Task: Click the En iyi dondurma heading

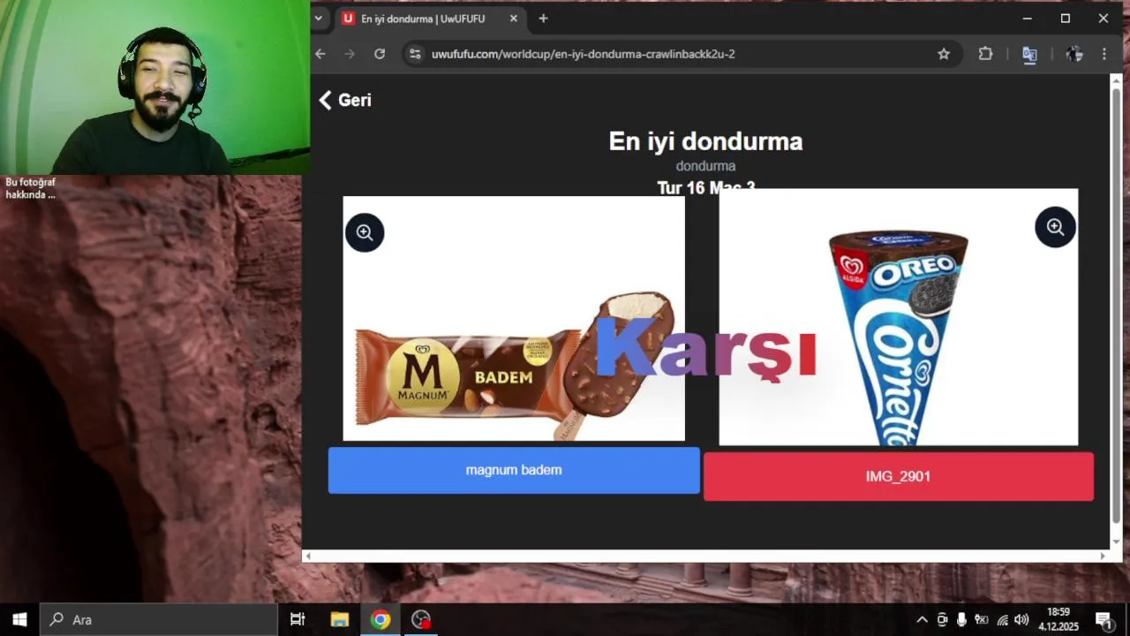Action: coord(705,141)
